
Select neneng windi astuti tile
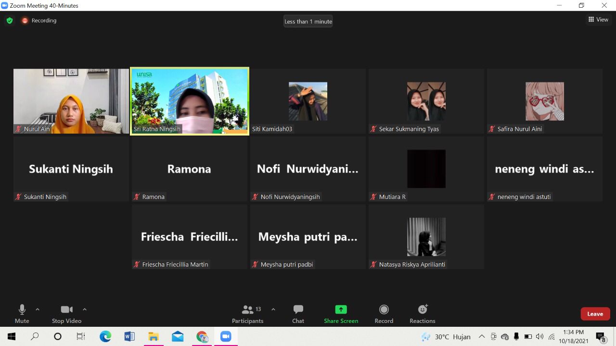(x=545, y=169)
